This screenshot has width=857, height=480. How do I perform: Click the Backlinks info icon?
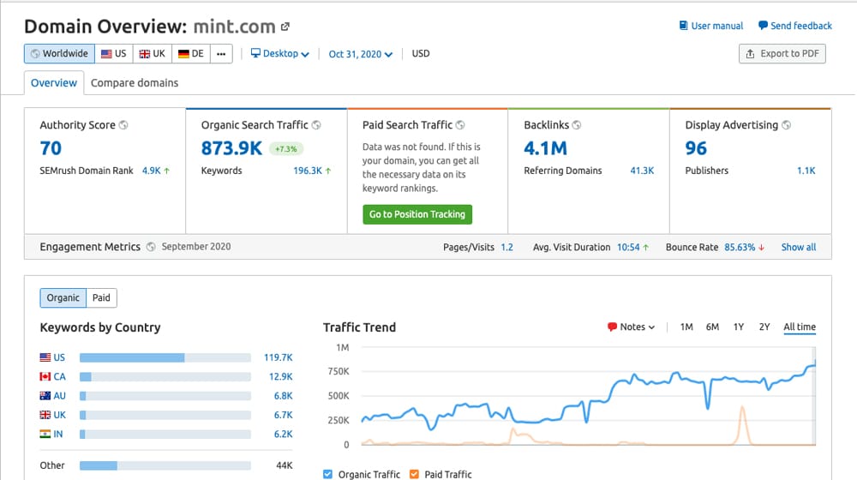click(577, 125)
